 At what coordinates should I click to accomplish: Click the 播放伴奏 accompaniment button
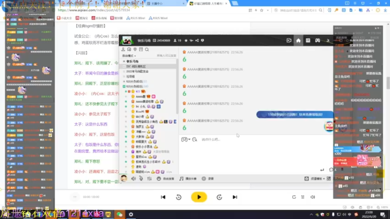tap(188, 179)
